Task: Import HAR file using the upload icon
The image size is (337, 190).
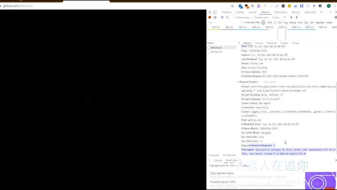Action: pyautogui.click(x=291, y=17)
